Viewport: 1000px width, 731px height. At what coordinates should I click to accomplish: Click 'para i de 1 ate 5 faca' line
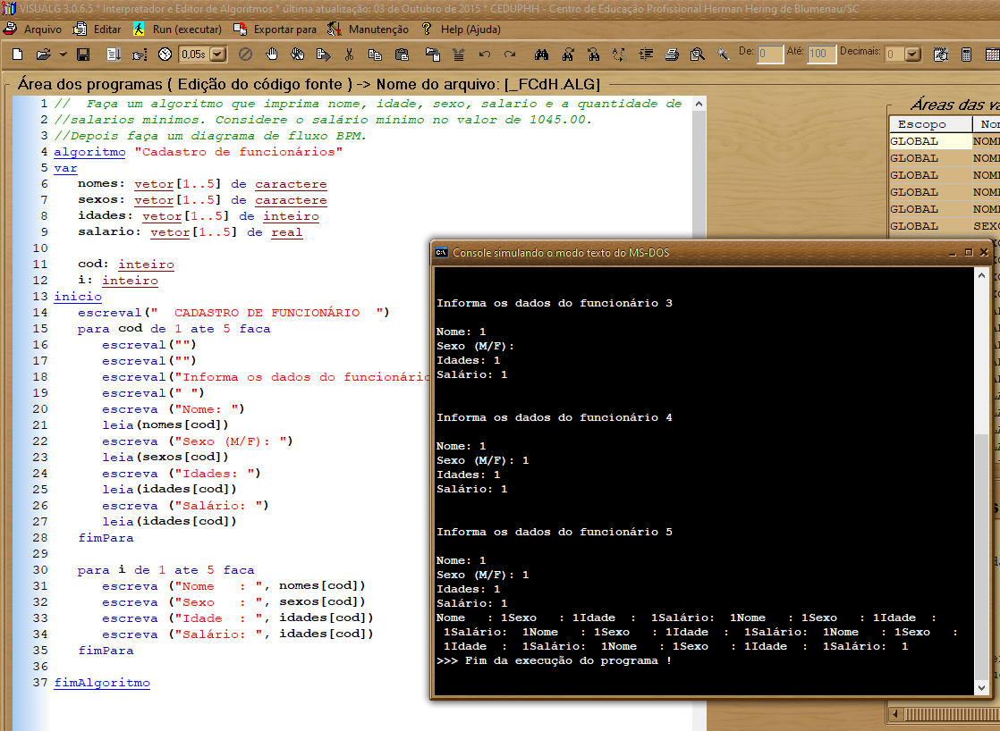(x=165, y=570)
